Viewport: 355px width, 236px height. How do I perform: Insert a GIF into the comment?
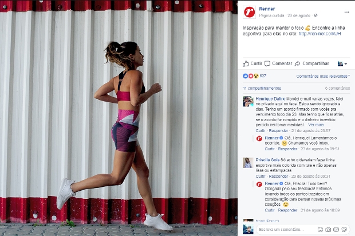tap(336, 230)
